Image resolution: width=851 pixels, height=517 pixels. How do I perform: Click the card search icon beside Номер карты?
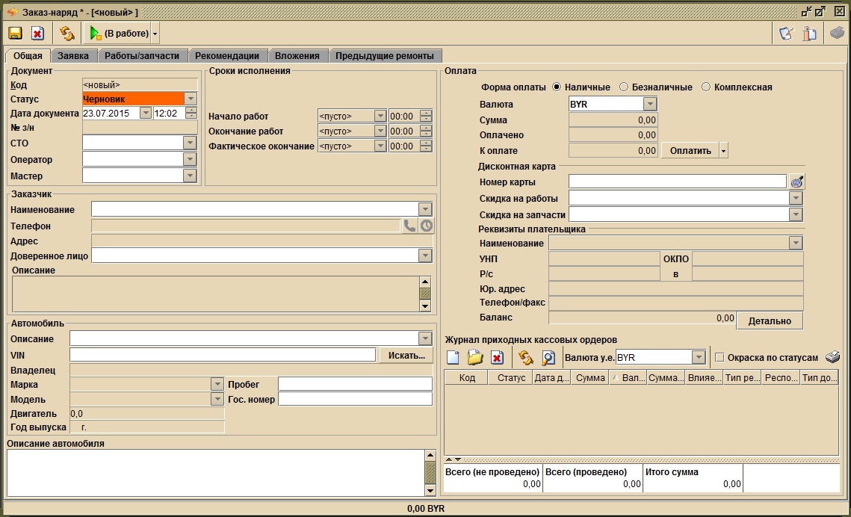point(796,182)
